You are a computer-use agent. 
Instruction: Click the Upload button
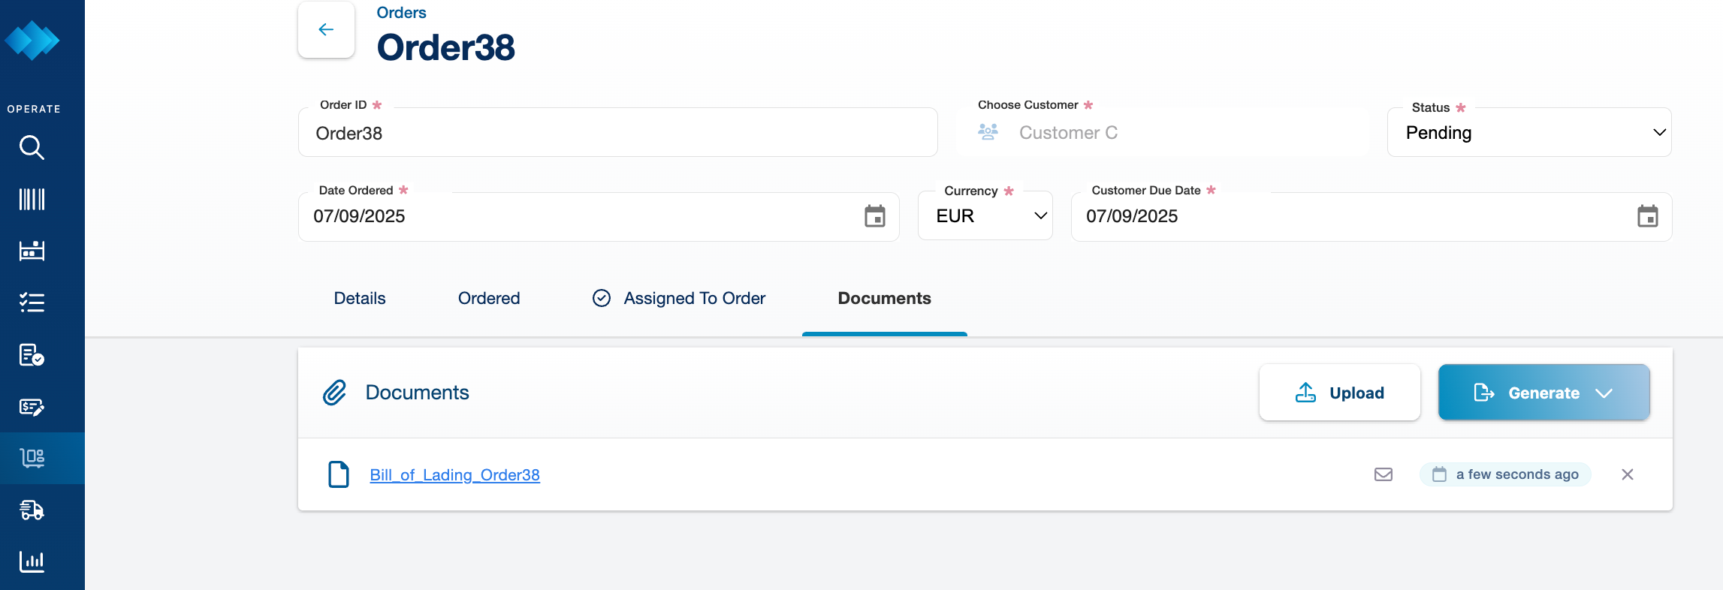[1339, 393]
